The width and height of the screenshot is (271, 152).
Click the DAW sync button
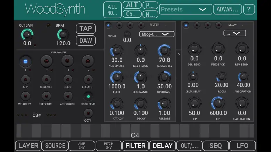click(x=85, y=41)
